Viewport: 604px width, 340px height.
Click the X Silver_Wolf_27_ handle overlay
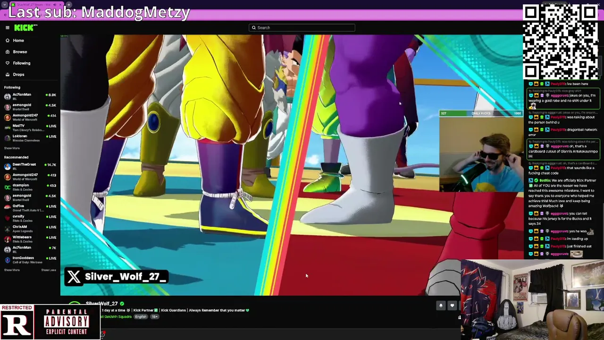pyautogui.click(x=117, y=277)
